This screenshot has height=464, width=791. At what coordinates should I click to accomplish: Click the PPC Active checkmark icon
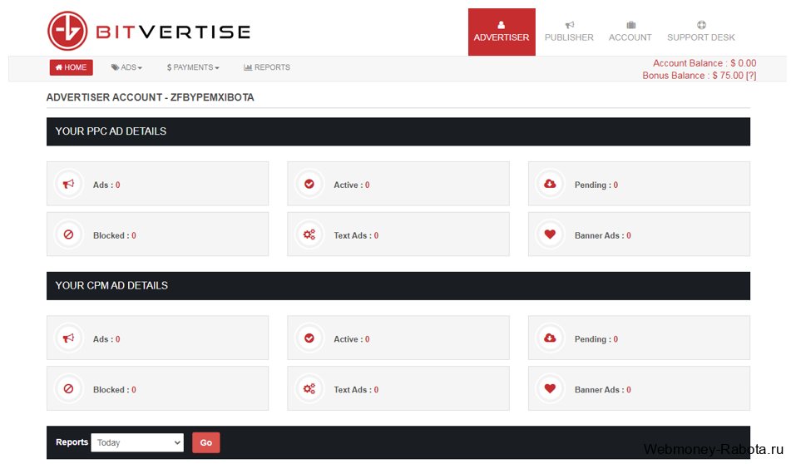pyautogui.click(x=309, y=184)
